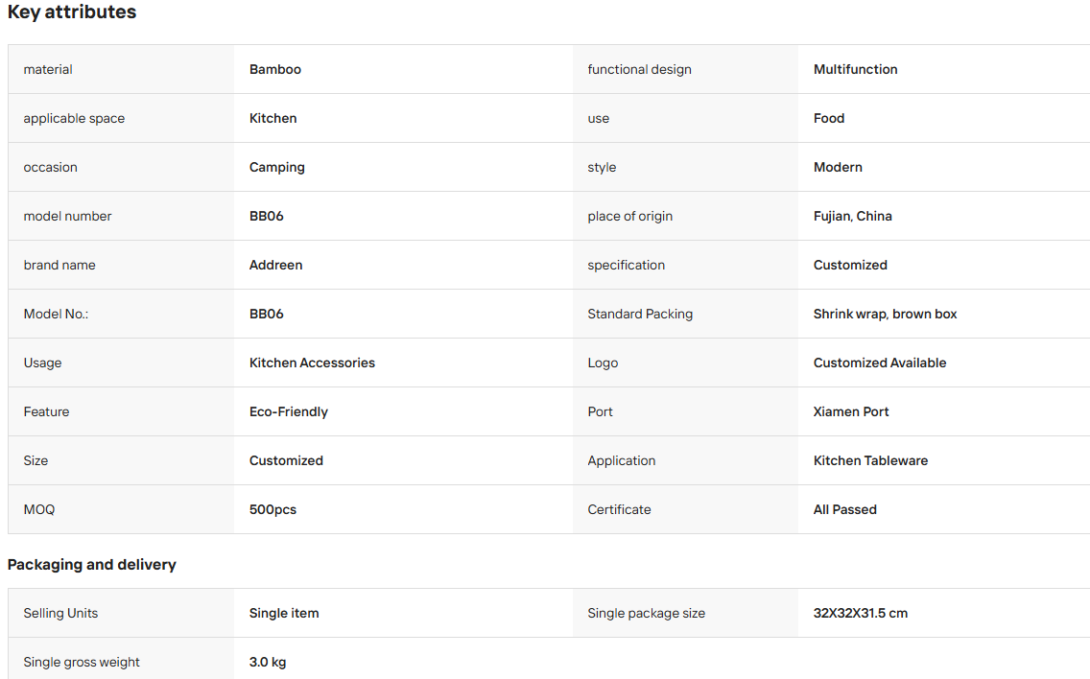Viewport: 1090px width, 679px height.
Task: Select the Eco-Friendly feature value
Action: pyautogui.click(x=289, y=412)
